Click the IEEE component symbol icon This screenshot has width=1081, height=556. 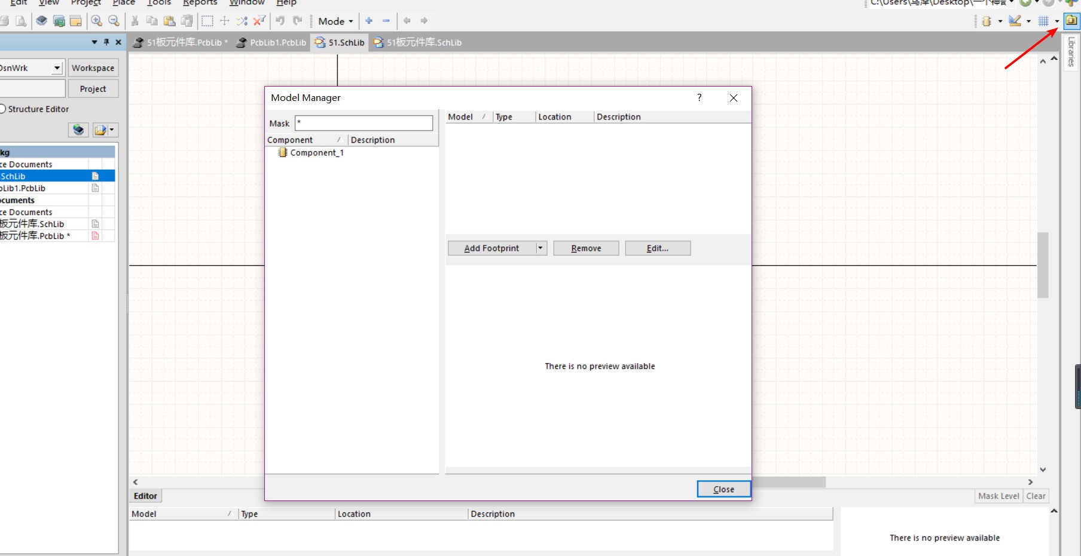click(987, 21)
